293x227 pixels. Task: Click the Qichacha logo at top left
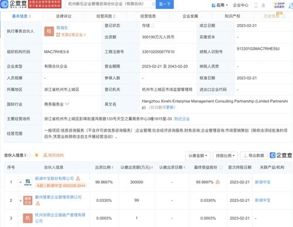(13, 4)
